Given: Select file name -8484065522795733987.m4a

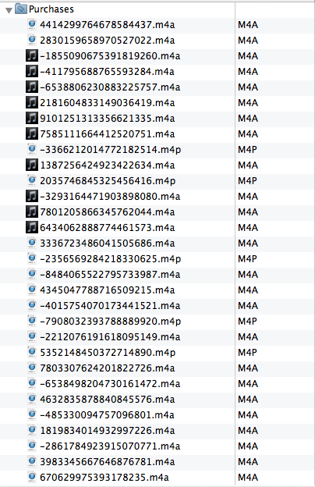Looking at the screenshot, I should [x=110, y=274].
